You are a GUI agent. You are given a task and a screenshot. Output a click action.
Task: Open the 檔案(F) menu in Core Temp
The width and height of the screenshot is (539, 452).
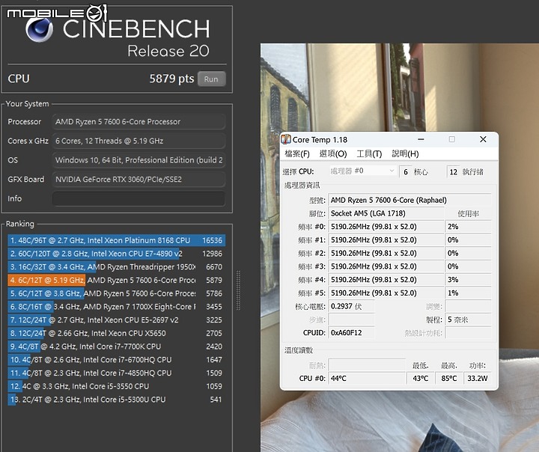[x=297, y=154]
